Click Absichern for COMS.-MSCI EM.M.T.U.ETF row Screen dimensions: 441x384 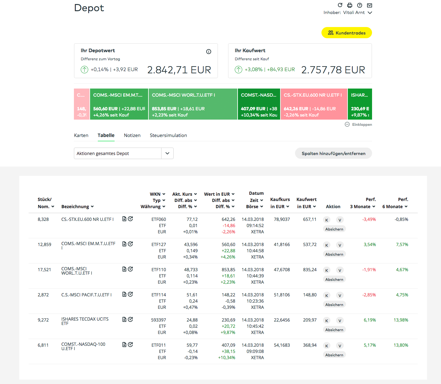click(x=334, y=254)
